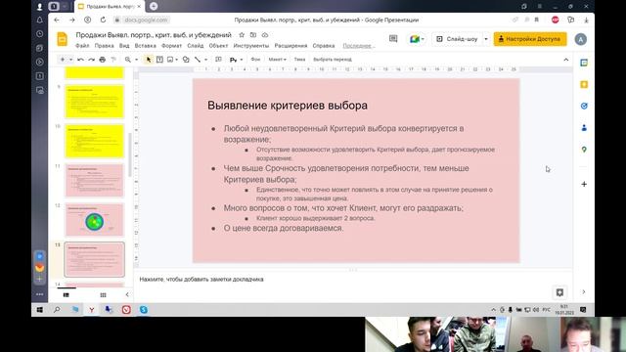This screenshot has width=626, height=352.
Task: Open the Слайд menu
Action: 196,46
